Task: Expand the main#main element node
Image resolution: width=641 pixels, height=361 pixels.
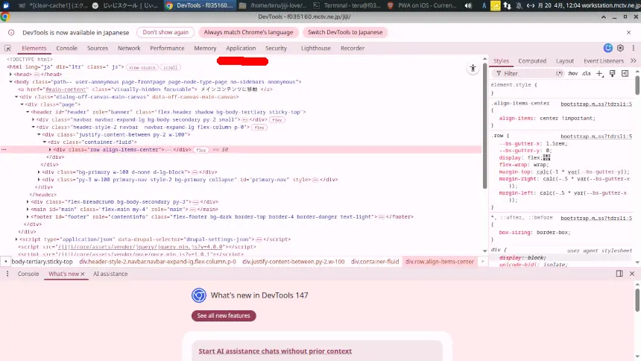Action: tap(28, 209)
